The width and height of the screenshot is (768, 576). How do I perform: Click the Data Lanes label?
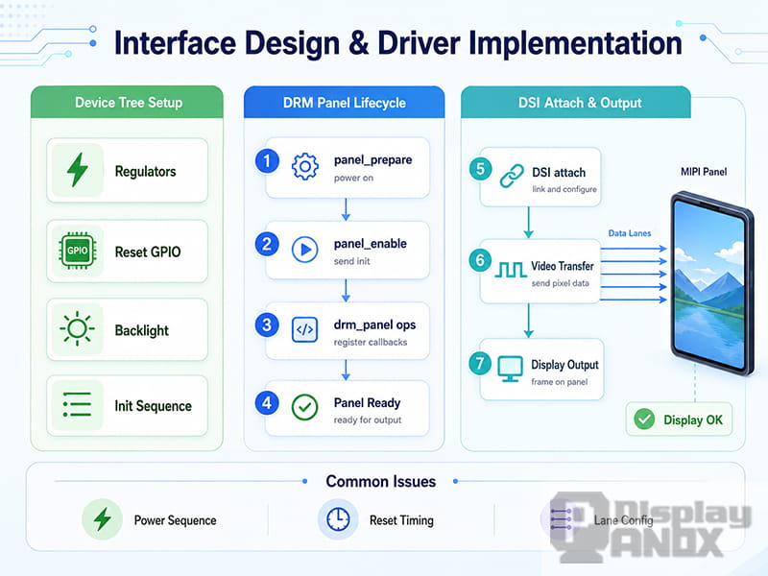630,233
